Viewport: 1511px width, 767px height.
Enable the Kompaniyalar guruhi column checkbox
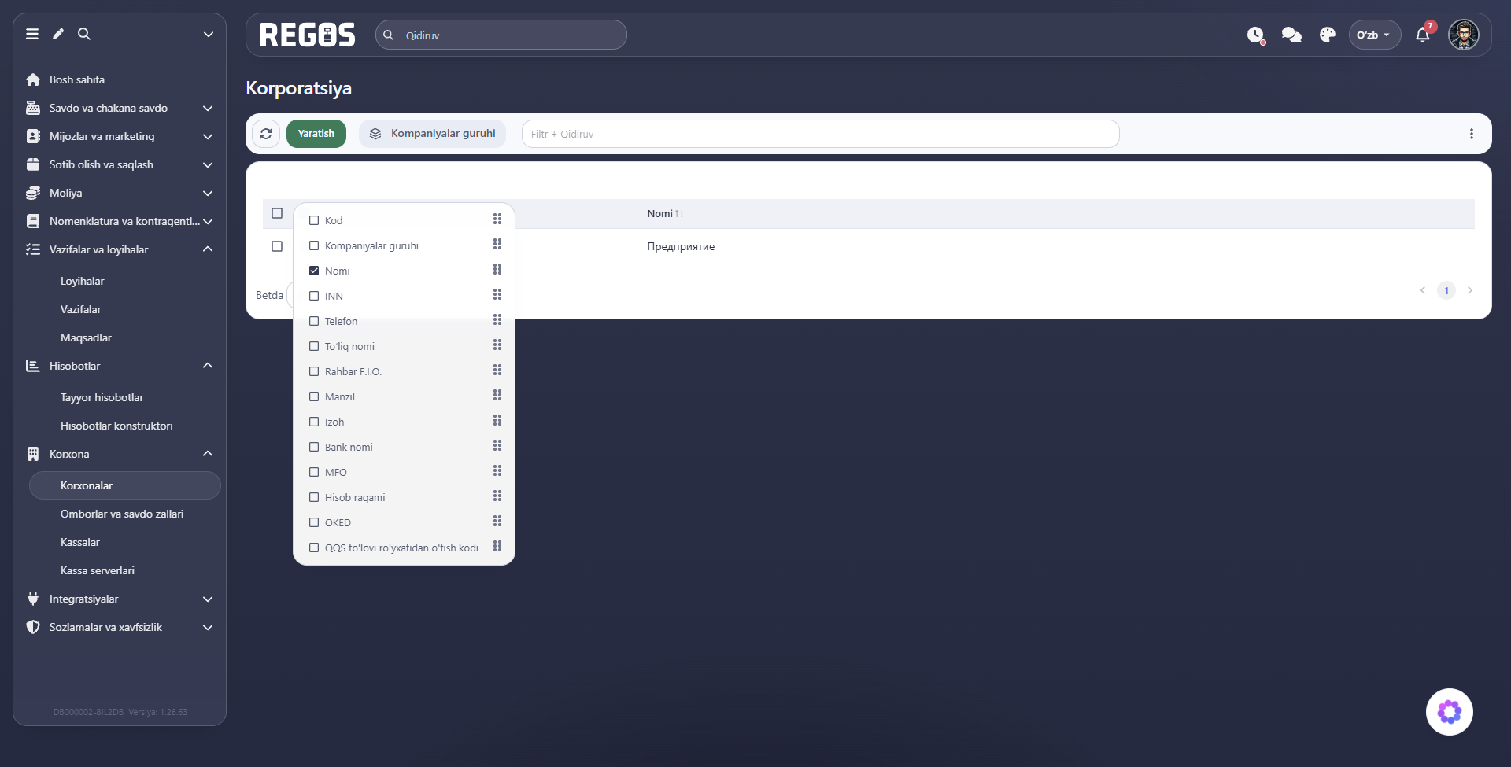coord(314,245)
